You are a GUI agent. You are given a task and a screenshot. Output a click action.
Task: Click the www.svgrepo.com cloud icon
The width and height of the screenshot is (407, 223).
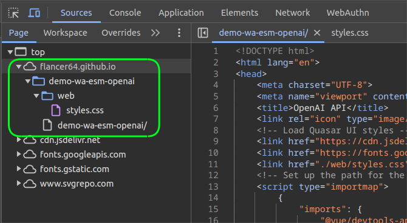[30, 184]
